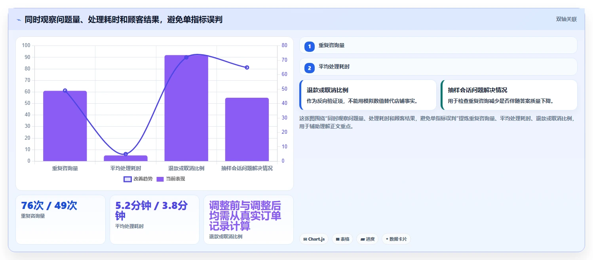Click the lightning icon beside the header title
The image size is (593, 260).
[19, 19]
